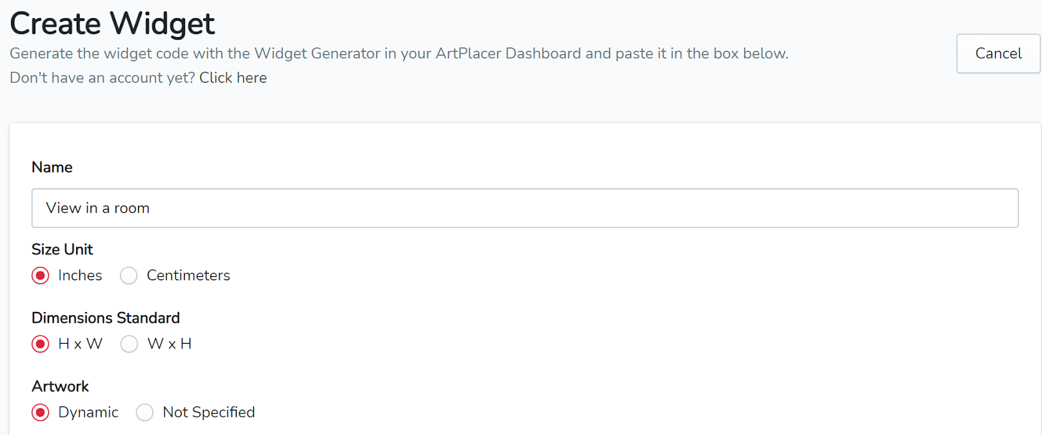Click the 'Not Specified' label text
The height and width of the screenshot is (435, 1042).
(208, 412)
